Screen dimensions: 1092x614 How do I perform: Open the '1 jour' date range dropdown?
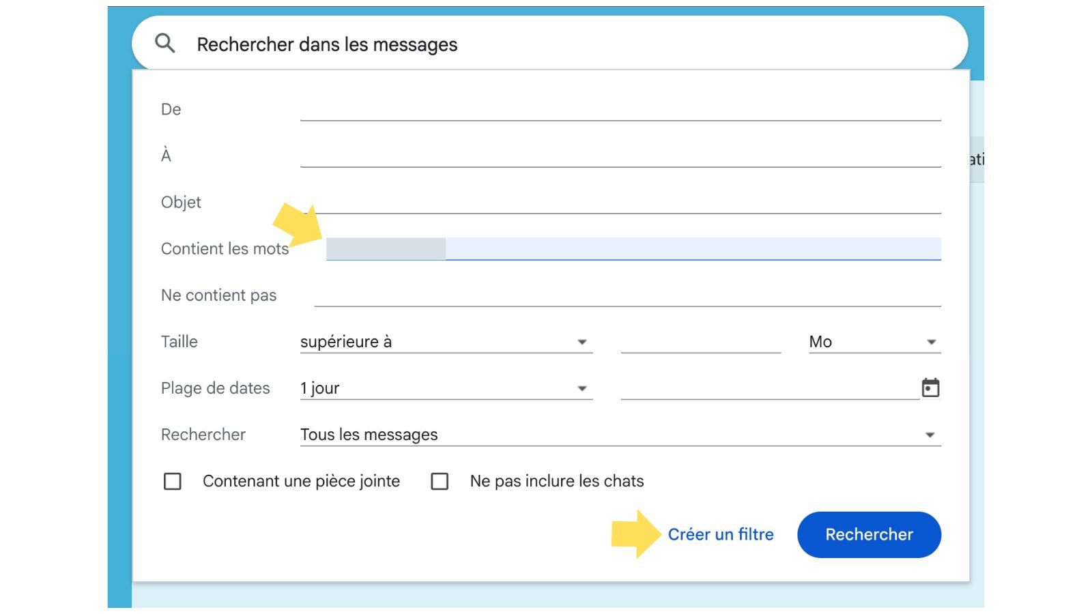pos(446,388)
